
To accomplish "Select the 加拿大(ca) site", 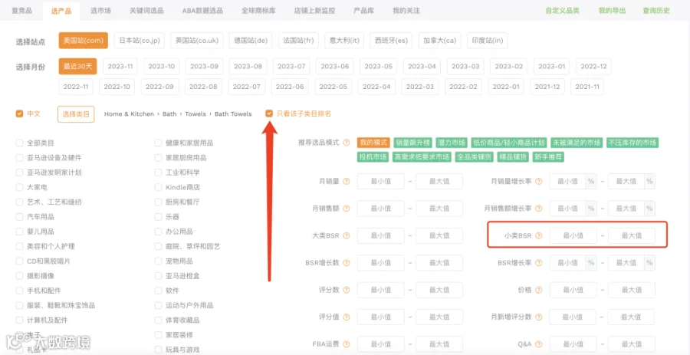I will (439, 41).
